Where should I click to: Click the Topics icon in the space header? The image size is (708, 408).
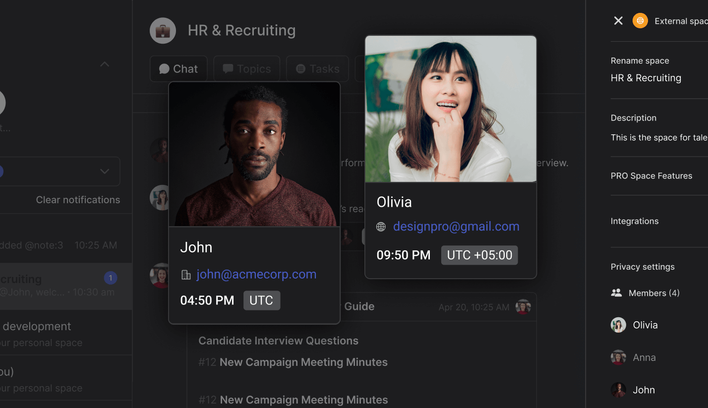coord(228,68)
